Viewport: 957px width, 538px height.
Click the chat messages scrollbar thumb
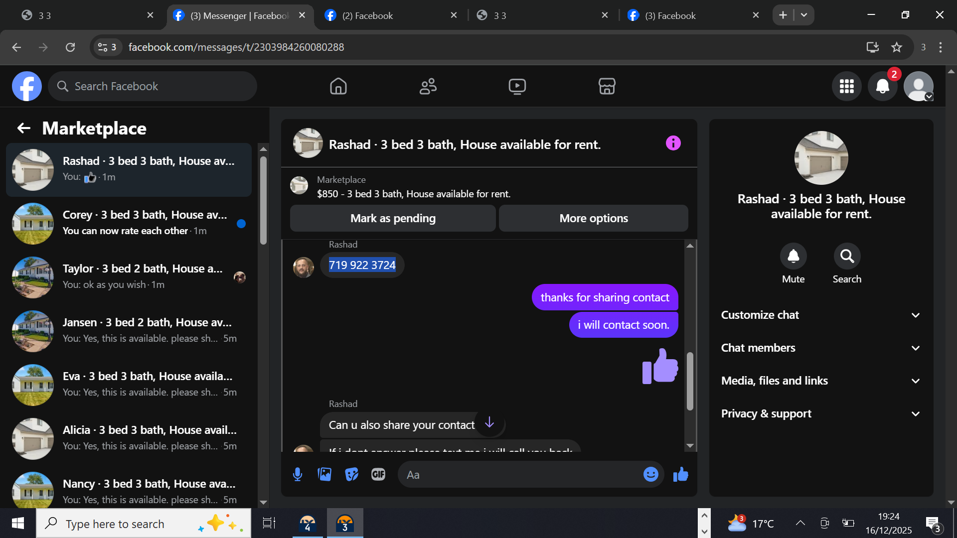[x=690, y=381]
